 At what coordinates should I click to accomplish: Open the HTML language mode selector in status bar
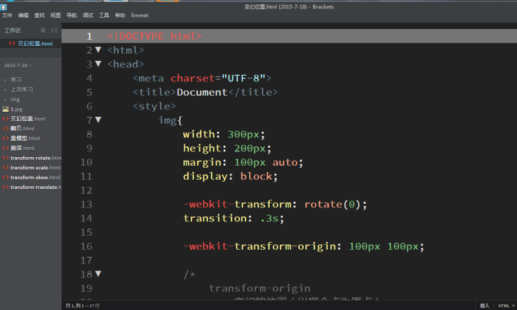click(x=504, y=305)
